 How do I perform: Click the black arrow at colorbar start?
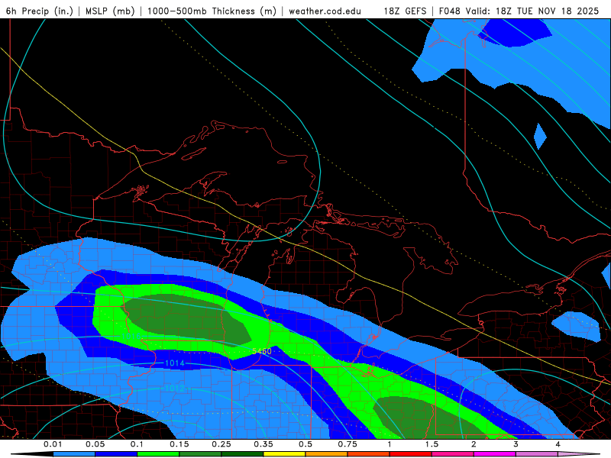[32, 454]
